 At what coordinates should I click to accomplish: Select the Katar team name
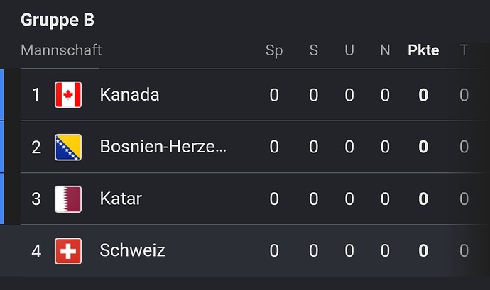(x=121, y=199)
